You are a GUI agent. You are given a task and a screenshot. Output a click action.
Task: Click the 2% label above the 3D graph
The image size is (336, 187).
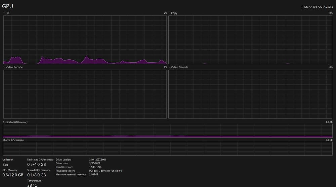click(165, 13)
